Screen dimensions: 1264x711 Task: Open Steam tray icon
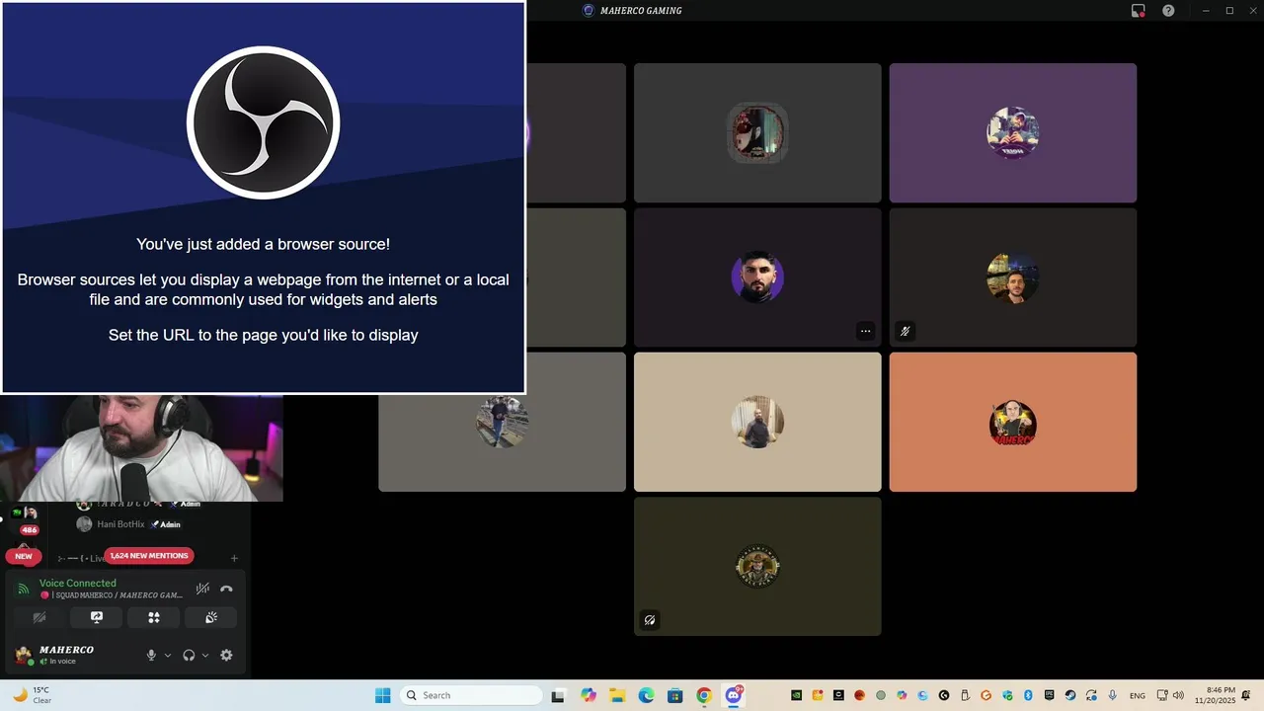(x=1070, y=695)
